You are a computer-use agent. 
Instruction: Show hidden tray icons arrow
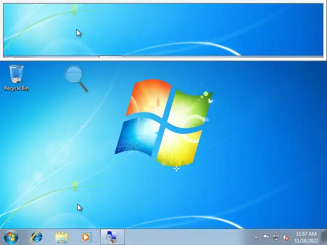(x=256, y=237)
